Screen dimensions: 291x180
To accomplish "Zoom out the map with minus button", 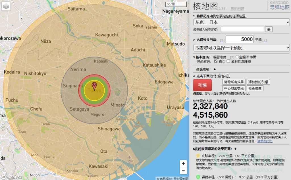I will click(184, 171).
